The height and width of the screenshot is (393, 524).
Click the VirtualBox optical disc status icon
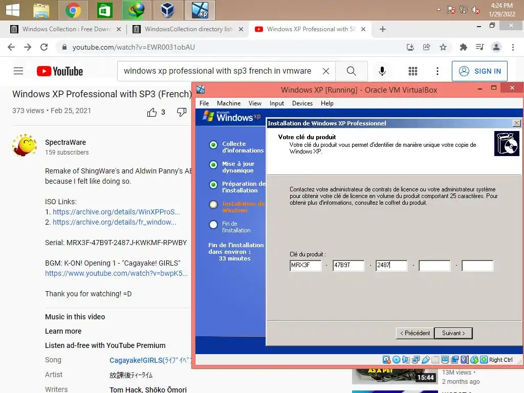point(396,360)
